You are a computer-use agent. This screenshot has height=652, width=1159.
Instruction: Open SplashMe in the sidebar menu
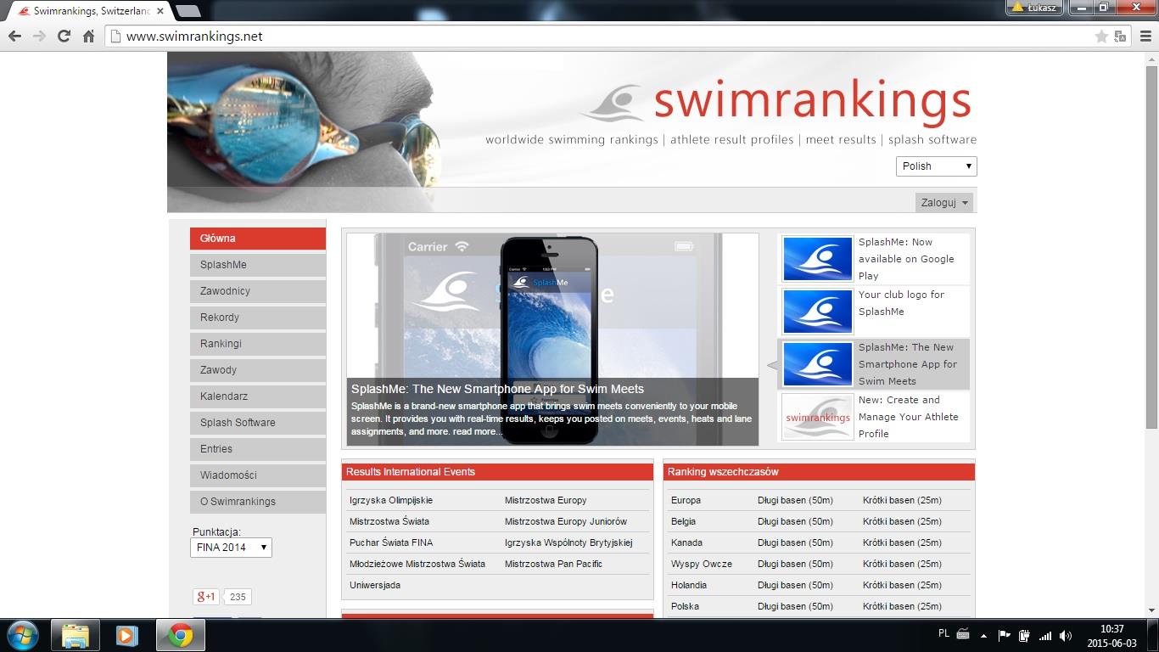coord(258,265)
